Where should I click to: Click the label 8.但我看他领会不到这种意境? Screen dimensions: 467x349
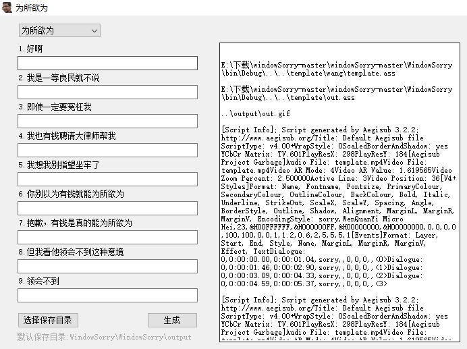tap(71, 252)
